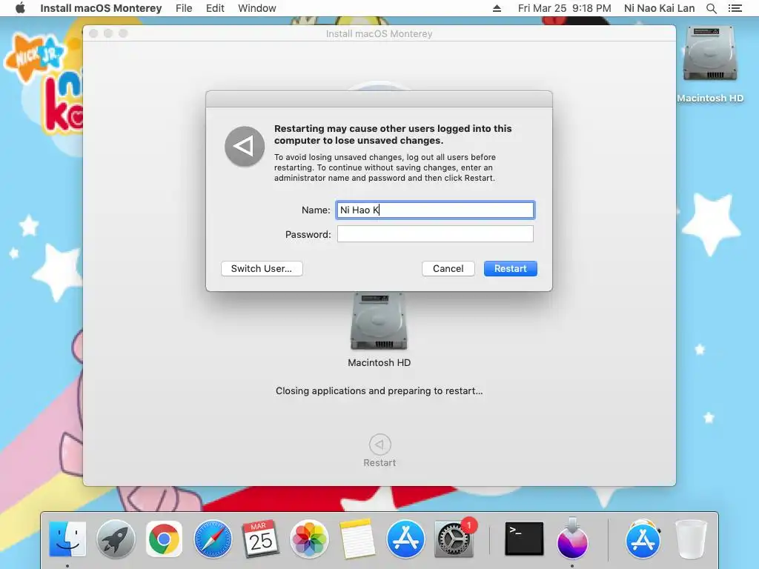This screenshot has height=569, width=759.
Task: Click the restart triangle icon in dialog
Action: pos(245,146)
